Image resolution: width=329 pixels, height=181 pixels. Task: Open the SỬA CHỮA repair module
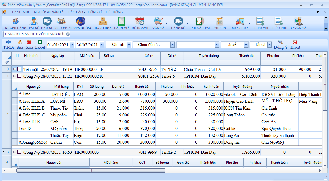tap(240, 23)
